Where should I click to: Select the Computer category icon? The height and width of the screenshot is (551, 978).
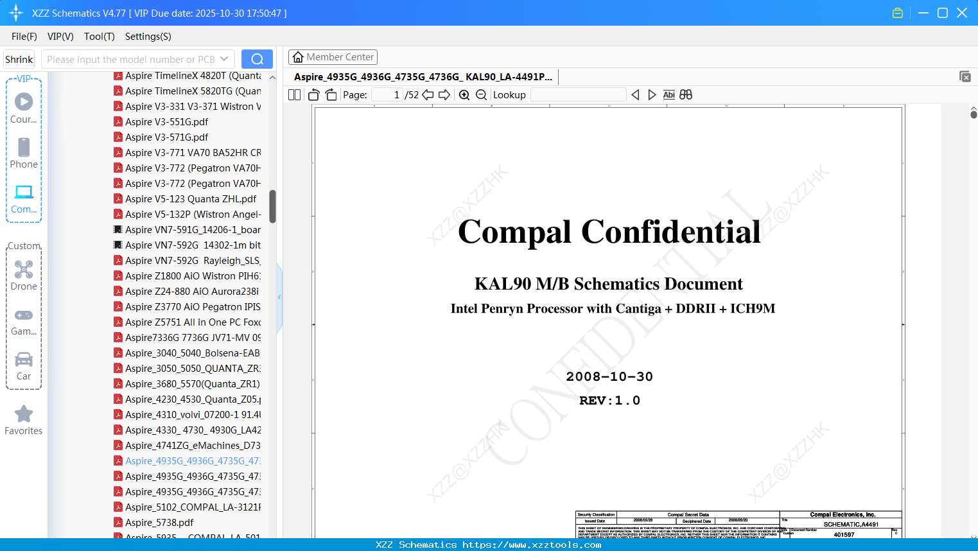click(x=24, y=192)
